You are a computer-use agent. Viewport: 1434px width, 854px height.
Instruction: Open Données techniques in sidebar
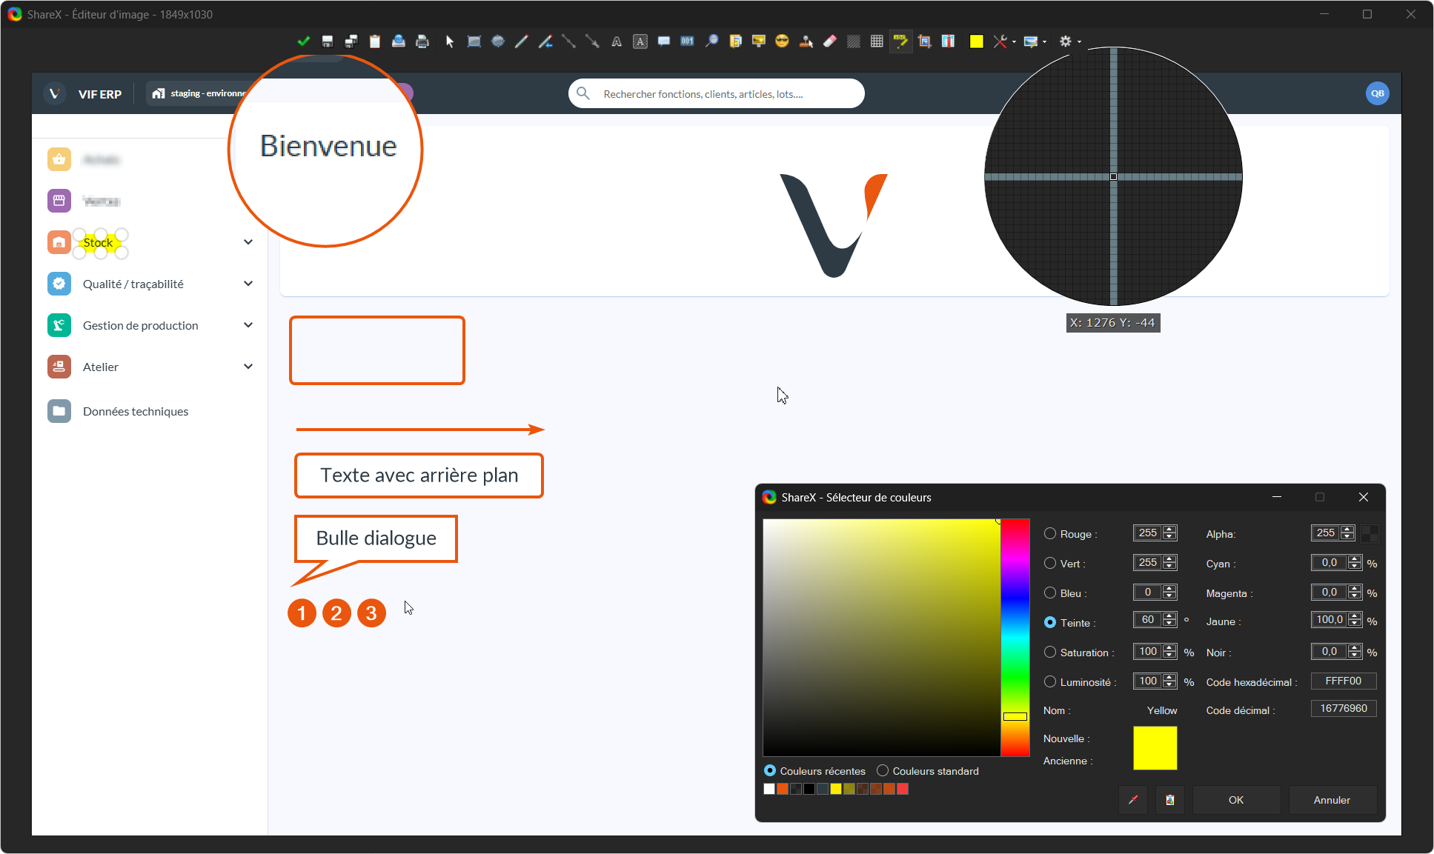point(135,411)
